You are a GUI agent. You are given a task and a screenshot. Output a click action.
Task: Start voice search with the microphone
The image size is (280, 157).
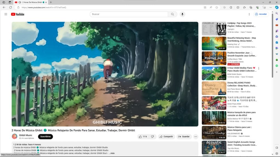point(182,14)
